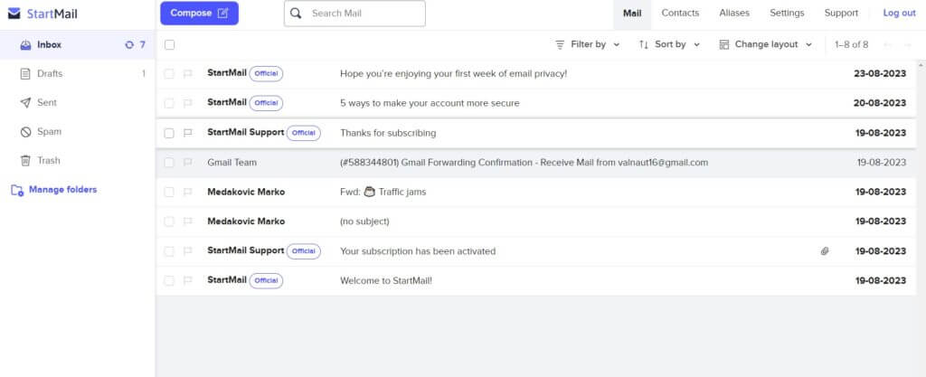Flag the '5 ways to make' email
Screen dimensions: 926x377
[x=188, y=103]
